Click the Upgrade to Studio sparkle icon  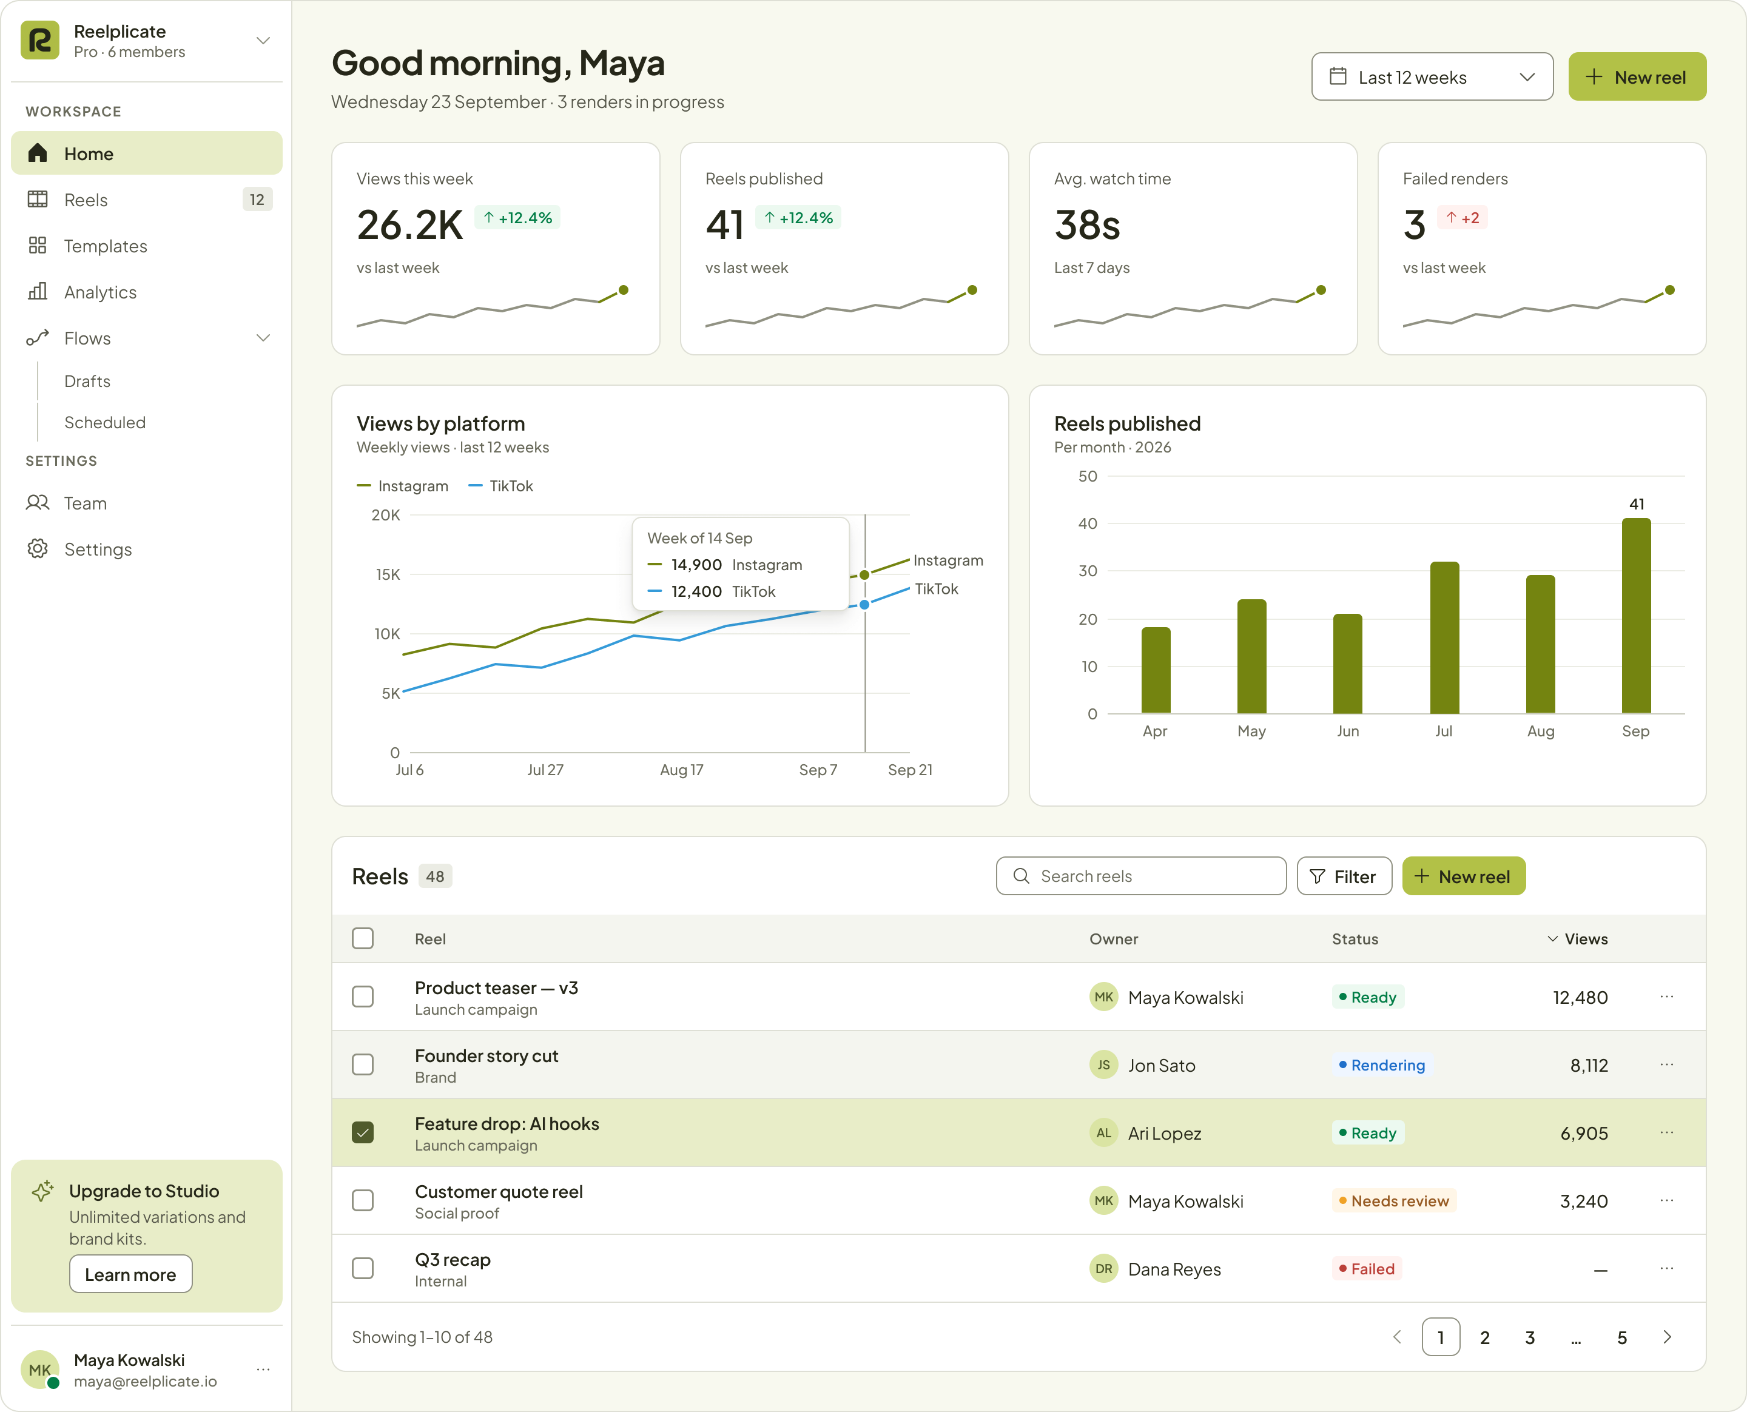coord(42,1191)
